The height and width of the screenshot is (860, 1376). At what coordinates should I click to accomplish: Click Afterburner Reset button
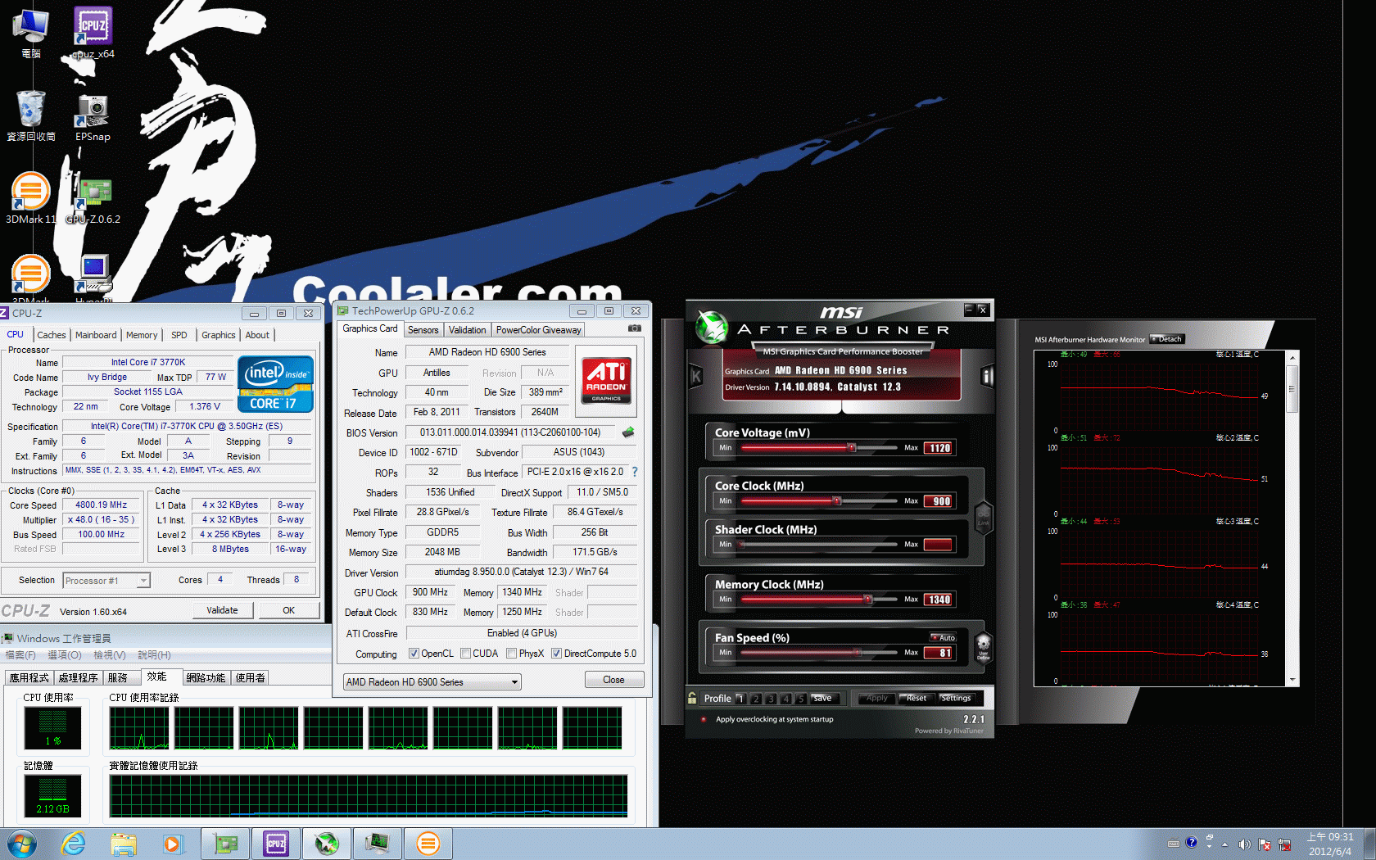coord(916,698)
